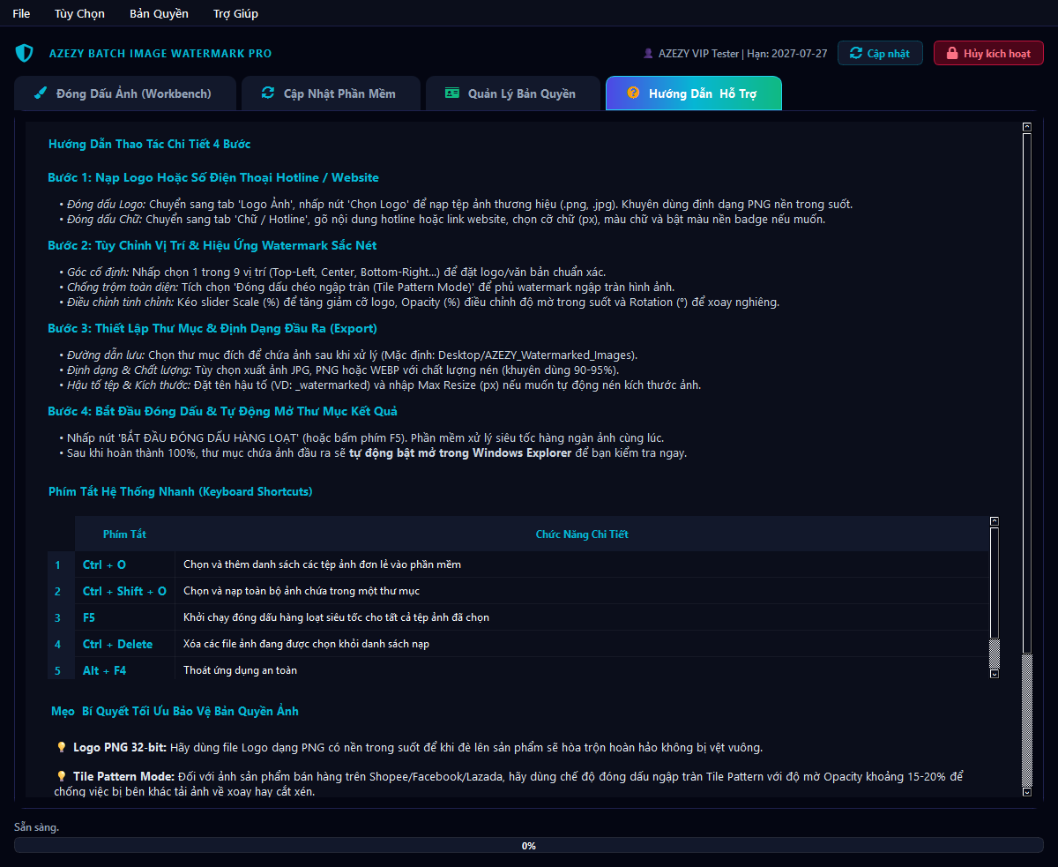Click the lightbulb icon beside Logo PNG 32-bit

pos(62,747)
